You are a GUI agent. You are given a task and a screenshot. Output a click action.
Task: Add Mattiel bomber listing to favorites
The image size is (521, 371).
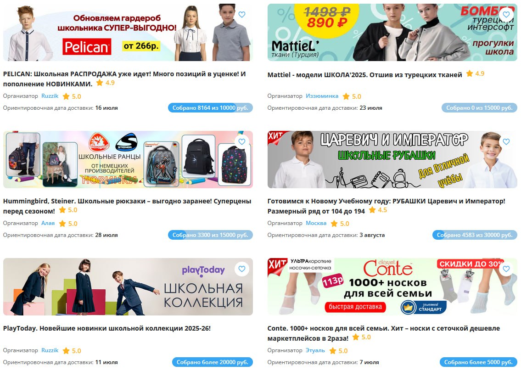(x=506, y=14)
